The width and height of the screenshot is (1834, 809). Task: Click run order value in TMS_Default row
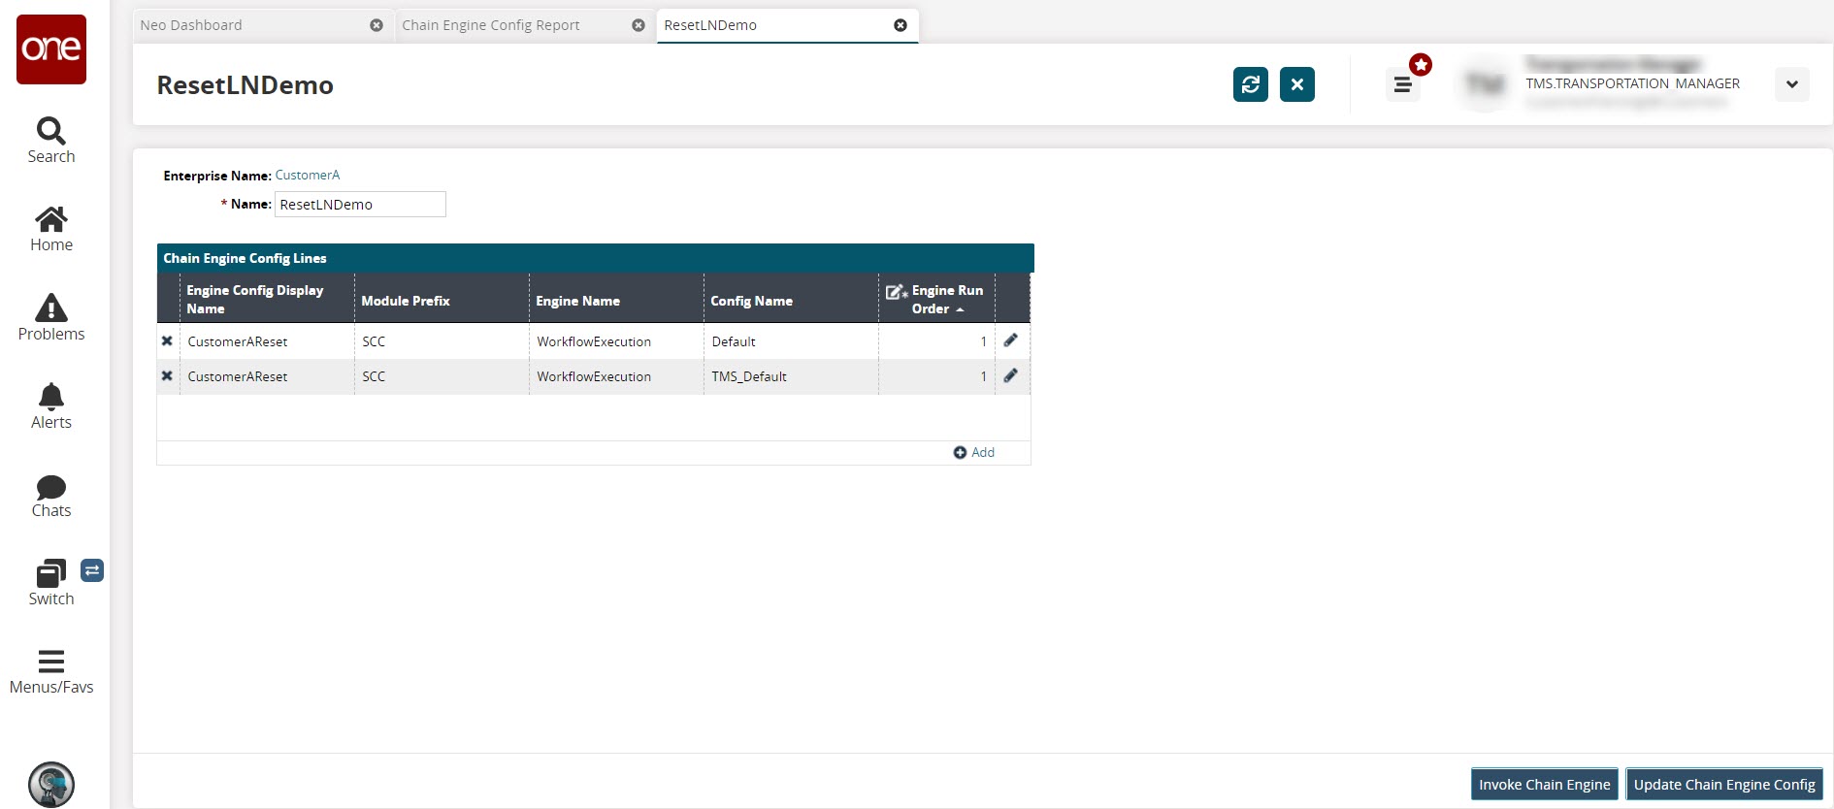983,376
